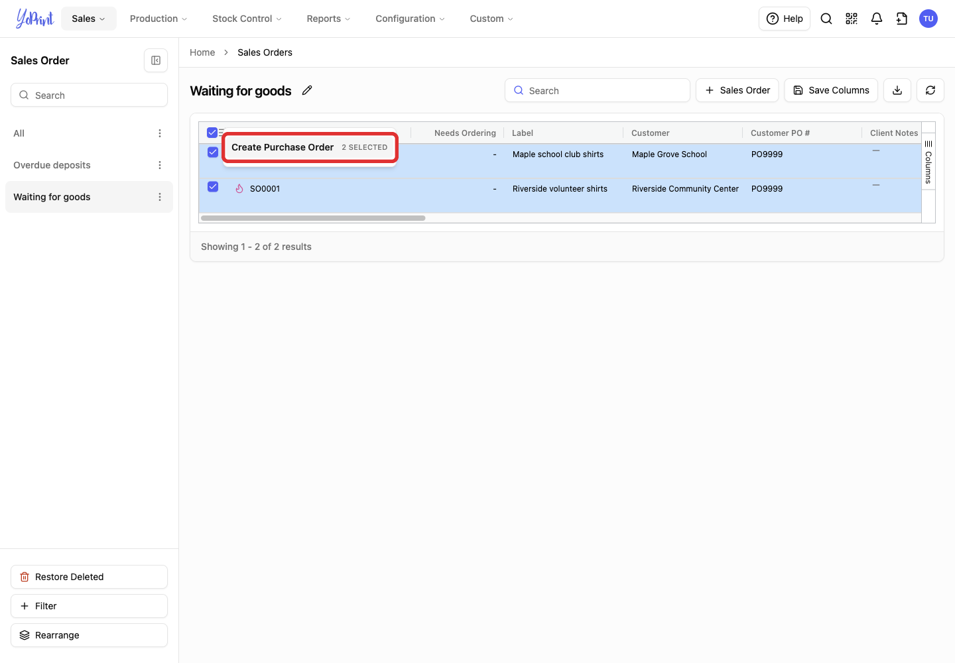Open options for the All view

160,133
